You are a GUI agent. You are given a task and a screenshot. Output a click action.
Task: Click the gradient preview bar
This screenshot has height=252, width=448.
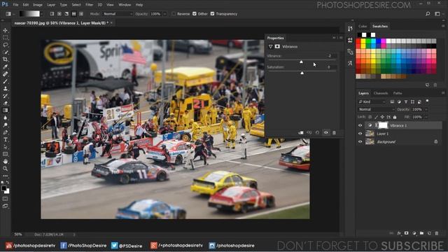[29, 14]
